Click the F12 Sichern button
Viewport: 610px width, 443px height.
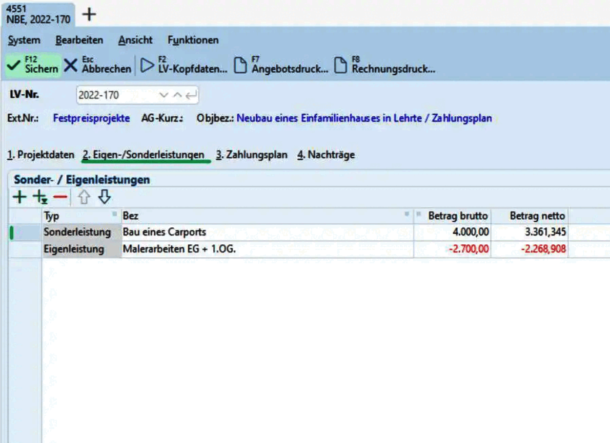tap(33, 65)
